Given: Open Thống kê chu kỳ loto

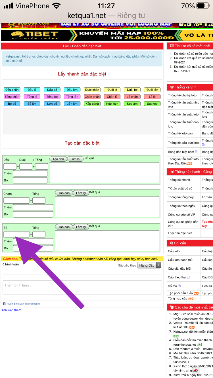Looking at the screenshot, I should [182, 95].
